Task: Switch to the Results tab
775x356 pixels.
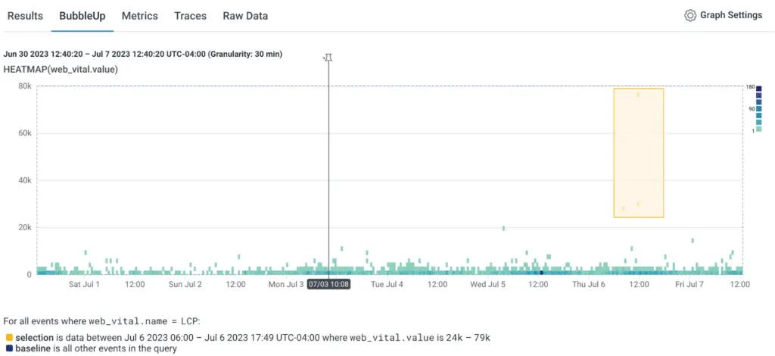Action: pyautogui.click(x=25, y=16)
